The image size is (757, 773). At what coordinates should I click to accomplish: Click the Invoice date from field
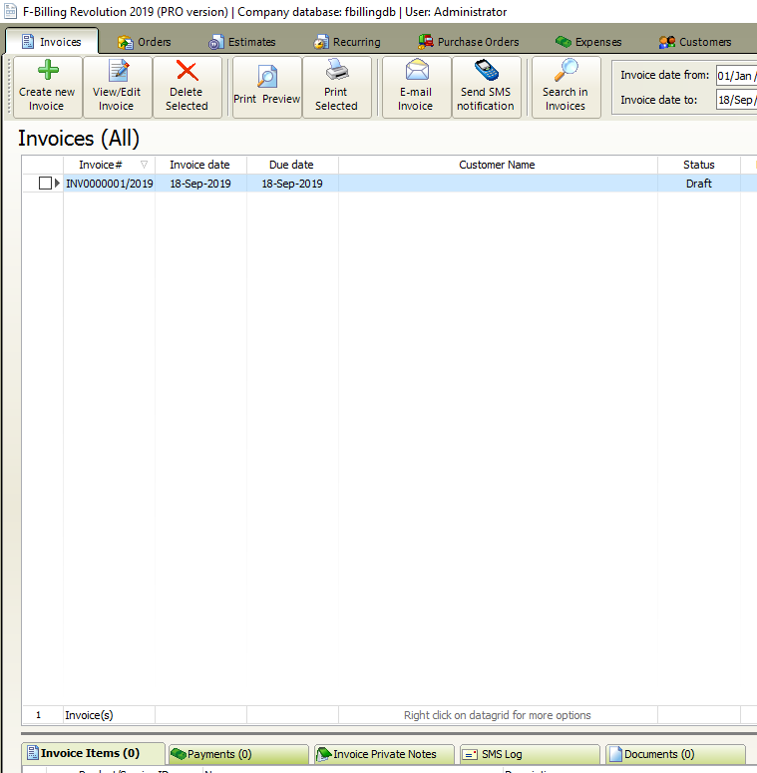coord(736,76)
